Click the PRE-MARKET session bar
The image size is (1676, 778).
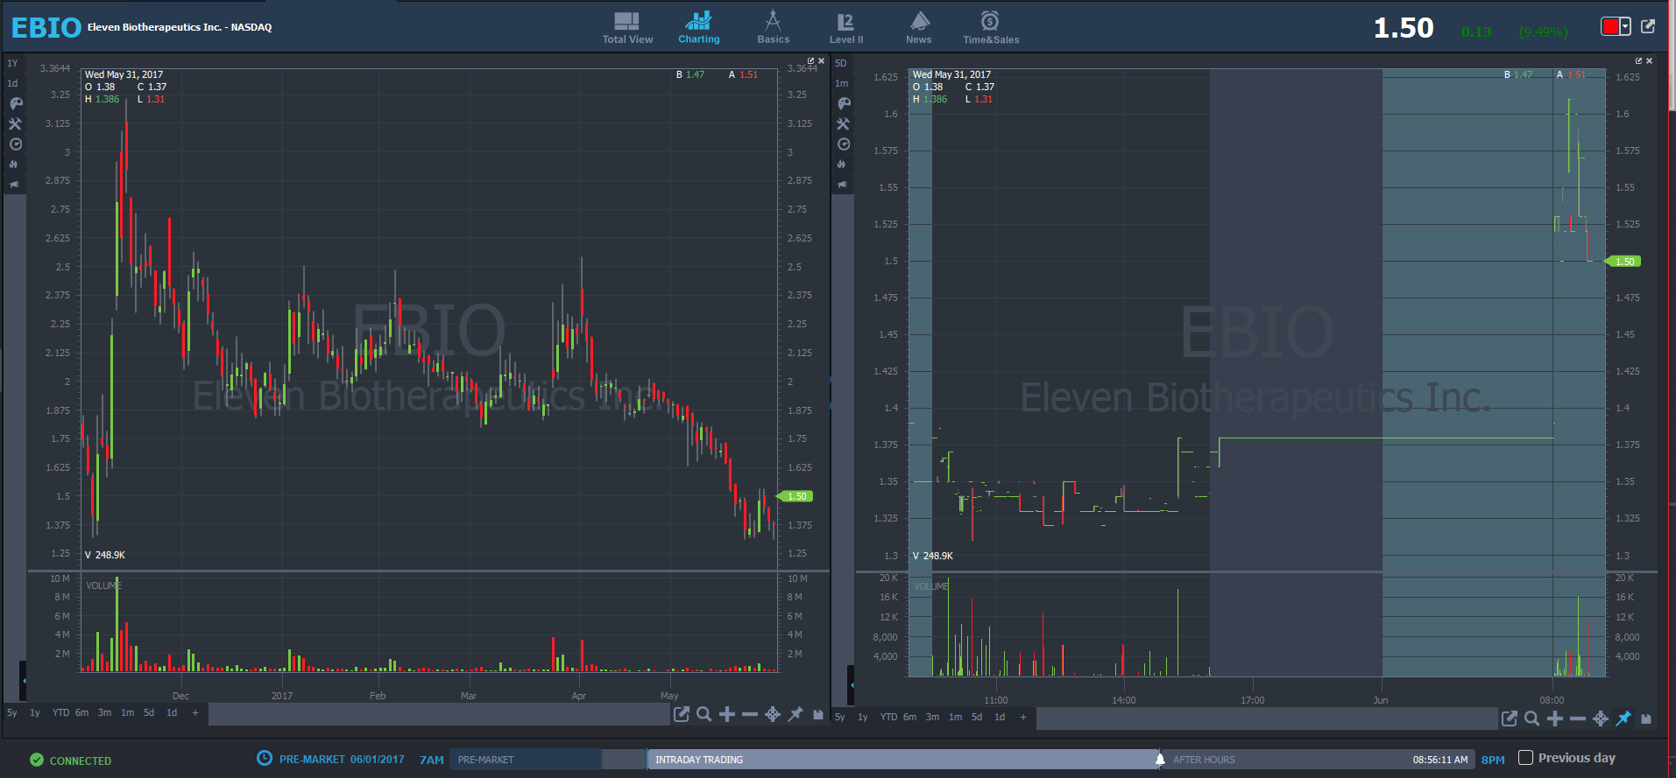(x=526, y=760)
